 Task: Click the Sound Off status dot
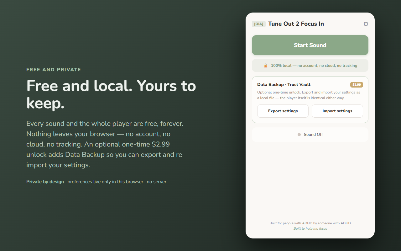click(299, 135)
